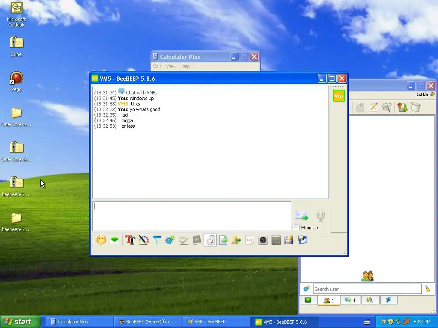Image resolution: width=438 pixels, height=328 pixels.
Task: Select the users tab showing 1
Action: (329, 300)
